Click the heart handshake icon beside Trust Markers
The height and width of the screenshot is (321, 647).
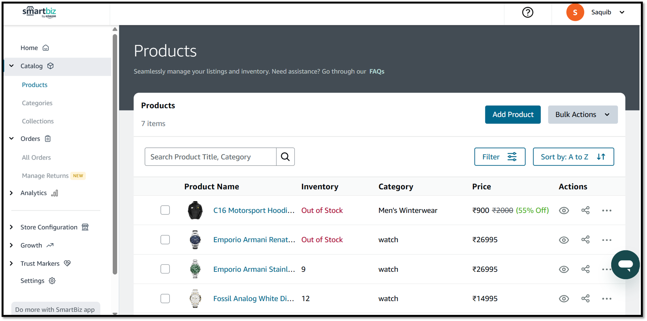[67, 263]
